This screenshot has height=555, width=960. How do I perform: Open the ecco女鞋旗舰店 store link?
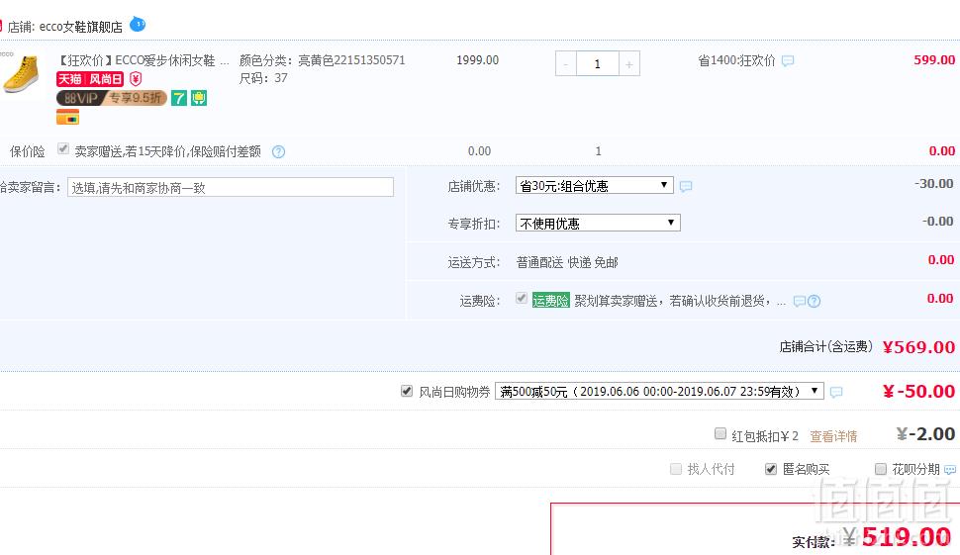(x=81, y=27)
